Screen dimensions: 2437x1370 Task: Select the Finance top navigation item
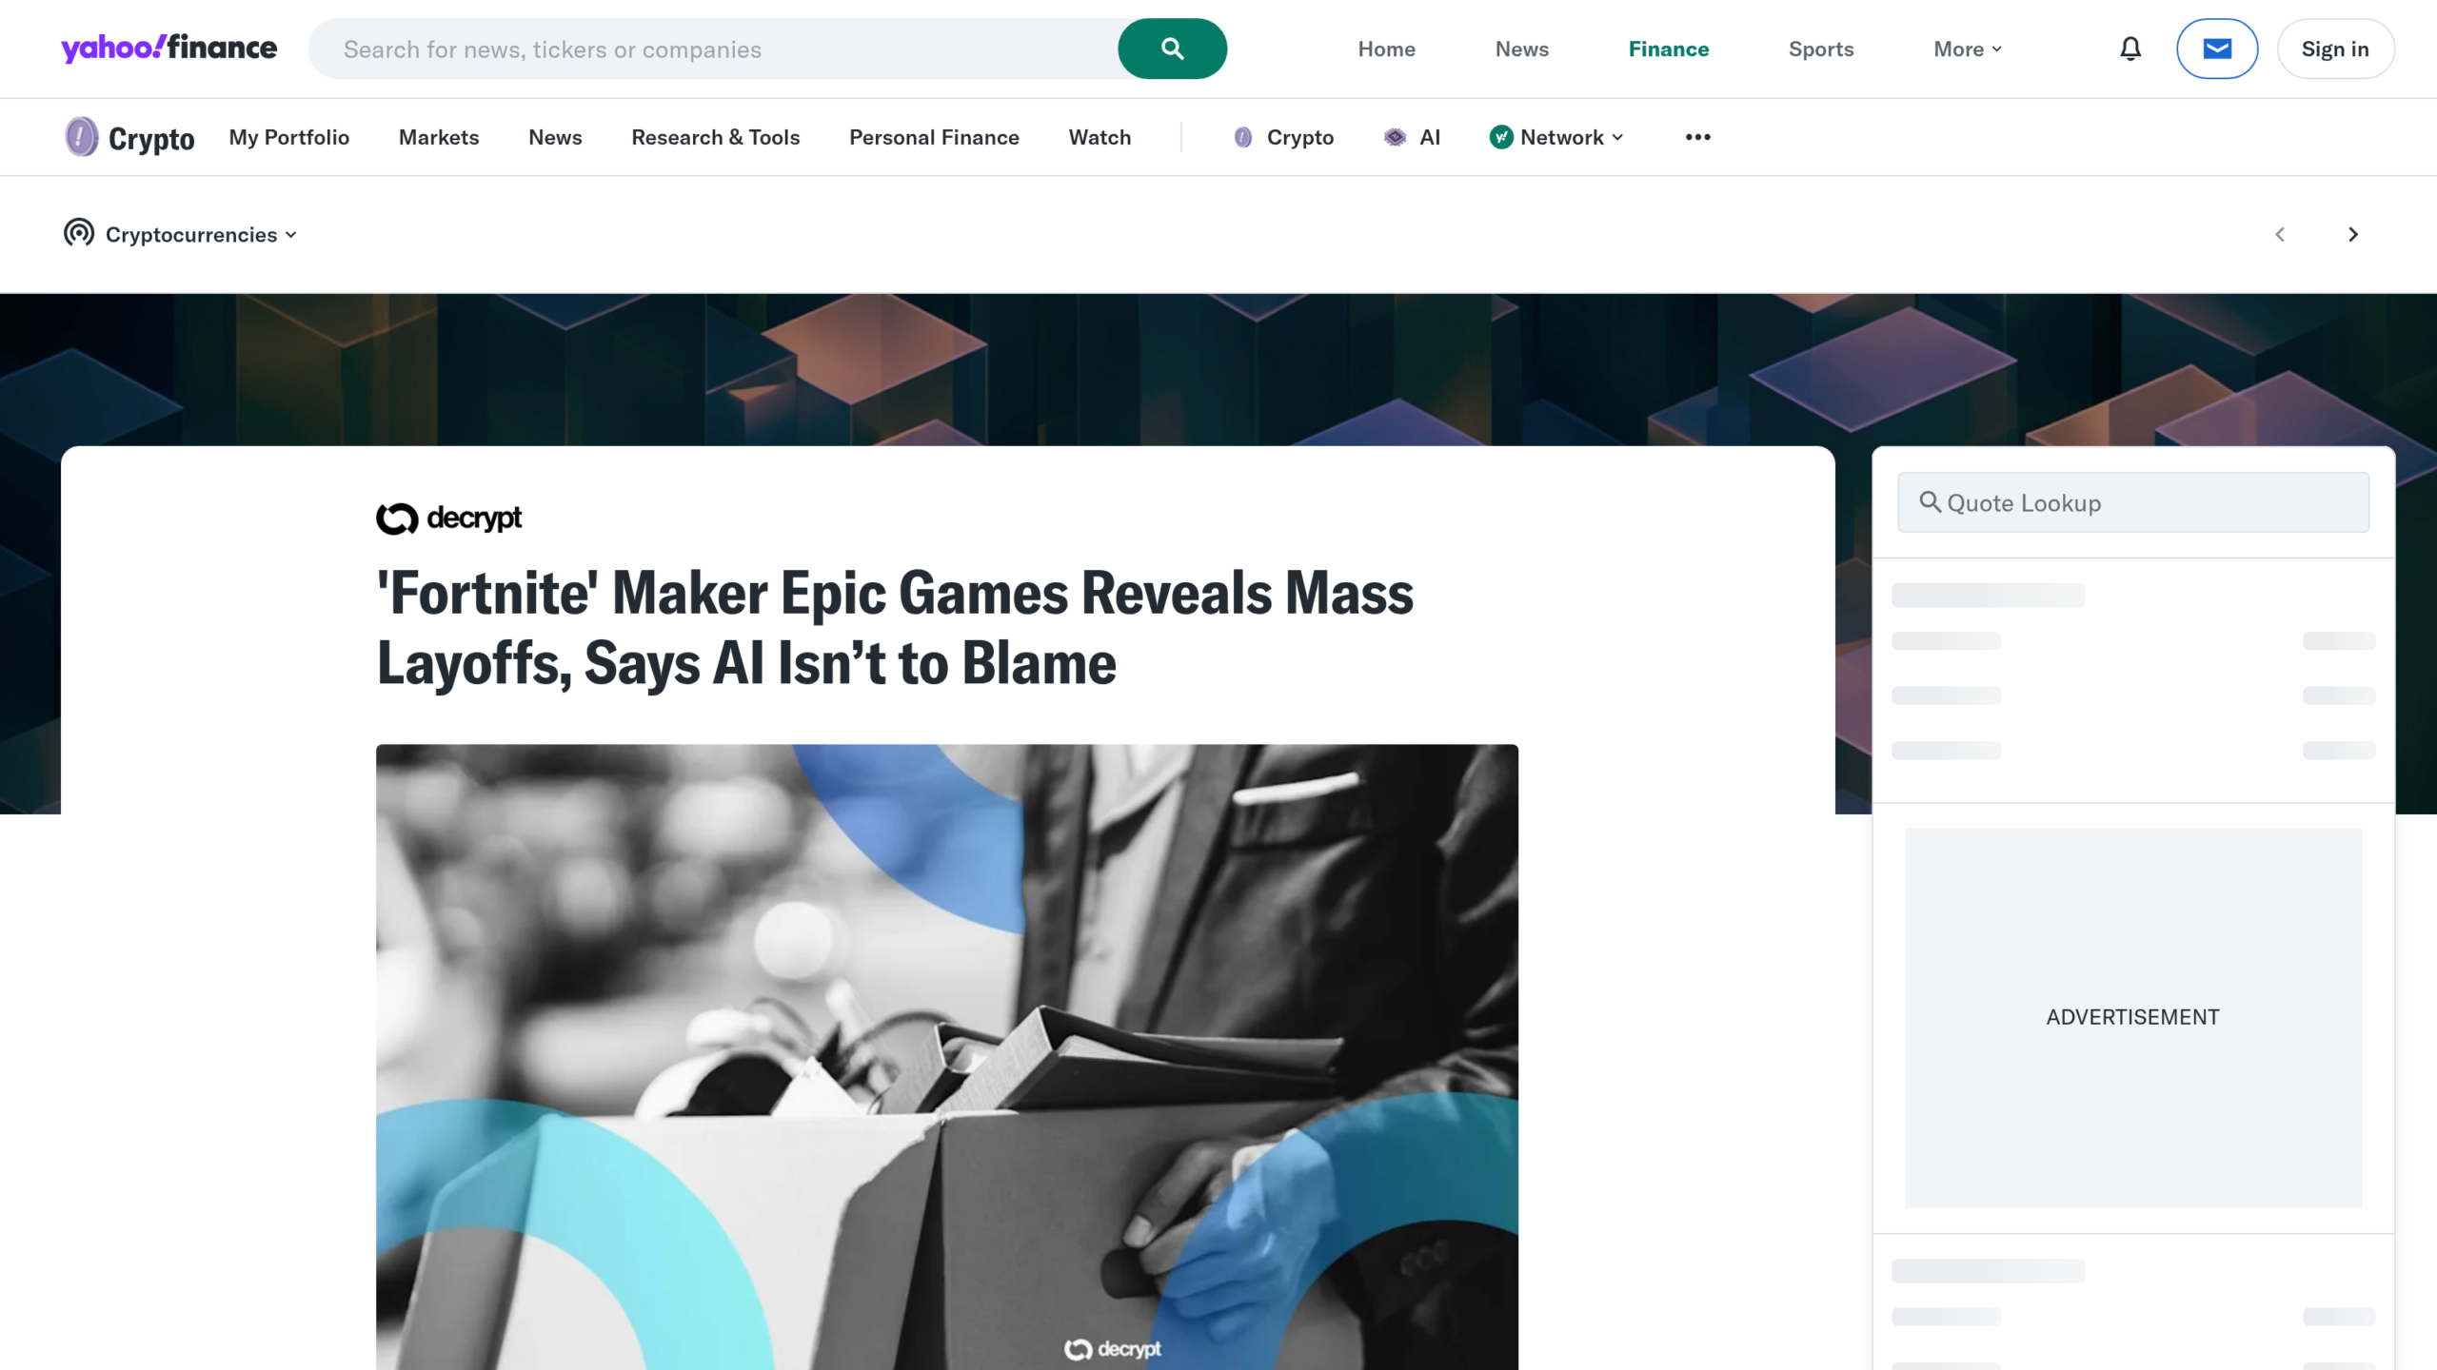(1668, 49)
